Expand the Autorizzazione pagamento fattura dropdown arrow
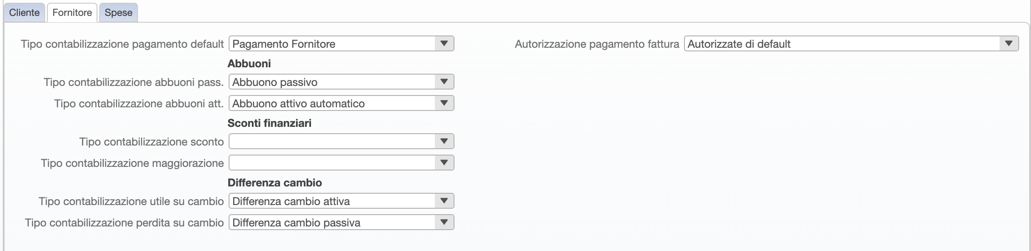This screenshot has width=1031, height=251. [1008, 44]
